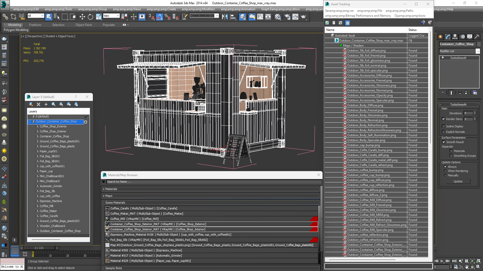
Task: Click the Mirror tool icon
Action: pyautogui.click(x=225, y=17)
